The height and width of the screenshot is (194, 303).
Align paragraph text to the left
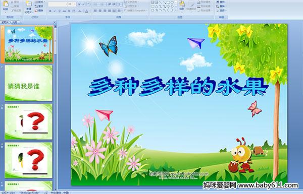point(95,11)
